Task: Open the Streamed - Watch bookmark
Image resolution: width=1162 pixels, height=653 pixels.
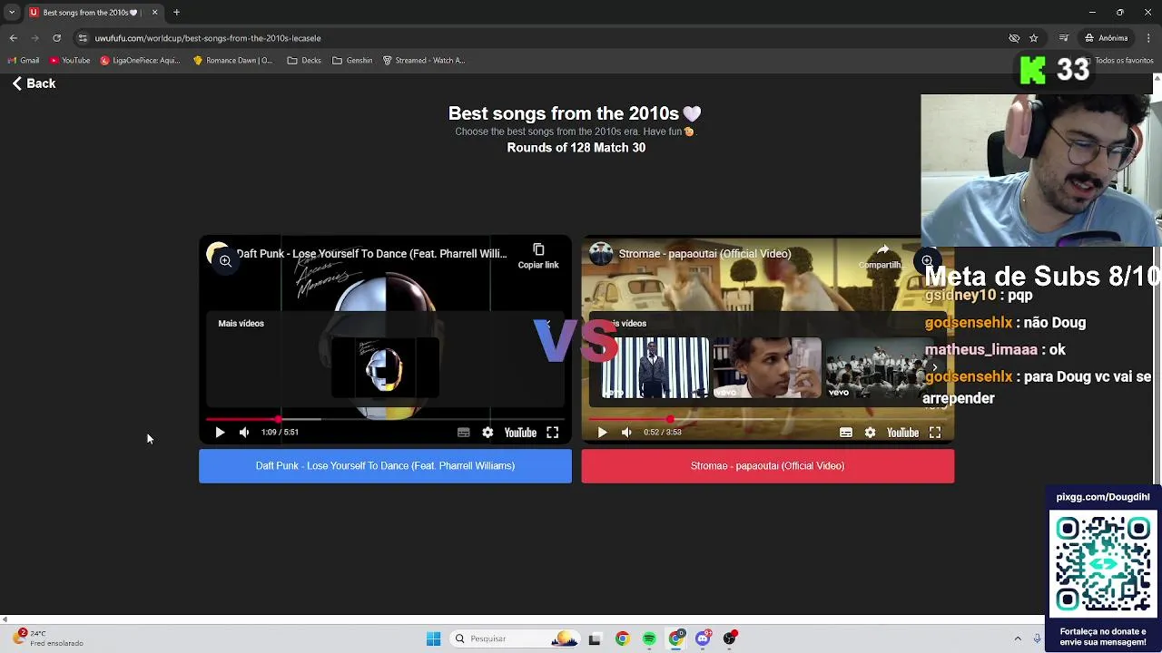Action: [424, 61]
